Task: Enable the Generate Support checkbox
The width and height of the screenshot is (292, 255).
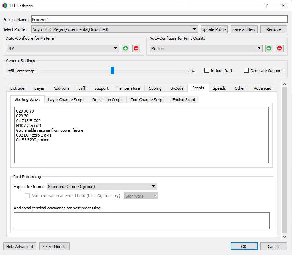Action: click(x=246, y=71)
